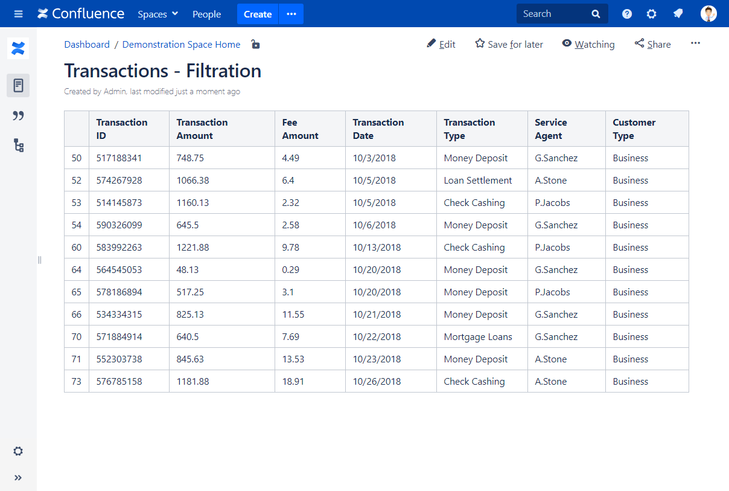
Task: Select the Pages icon in the sidebar
Action: coord(18,85)
